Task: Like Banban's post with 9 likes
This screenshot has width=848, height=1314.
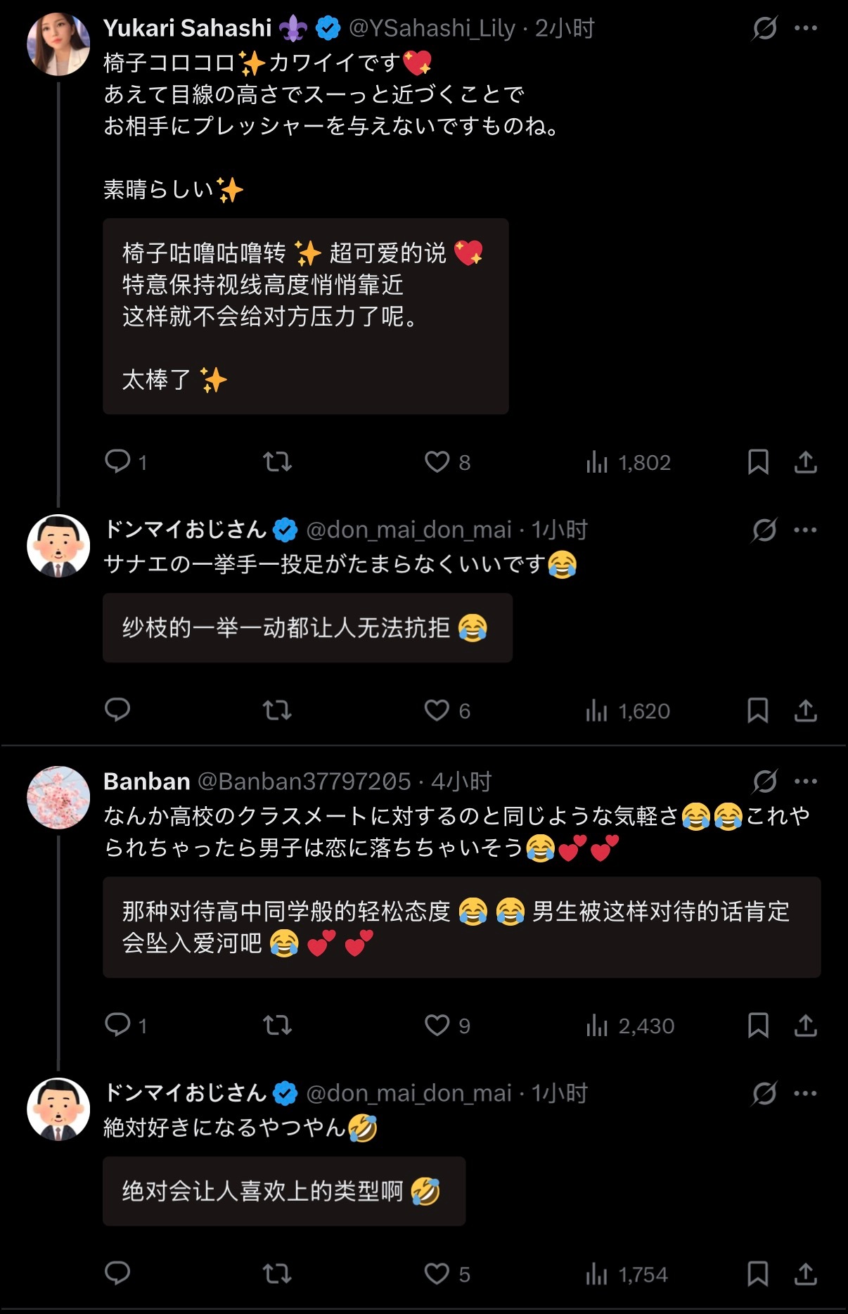Action: [x=447, y=1026]
